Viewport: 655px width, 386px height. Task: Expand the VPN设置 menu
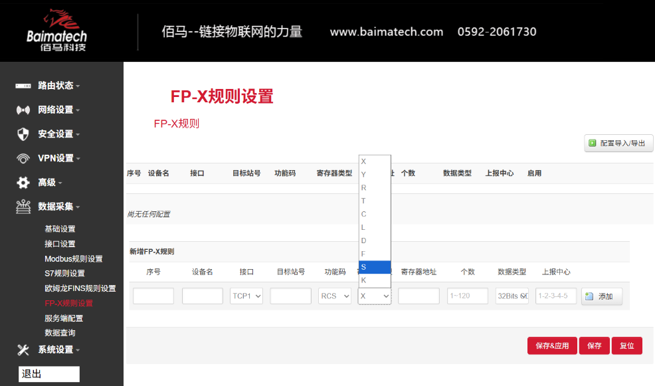tap(58, 158)
